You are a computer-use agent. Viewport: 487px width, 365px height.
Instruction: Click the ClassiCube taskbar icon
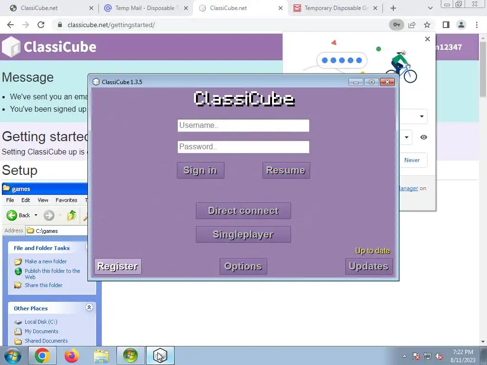pyautogui.click(x=160, y=355)
